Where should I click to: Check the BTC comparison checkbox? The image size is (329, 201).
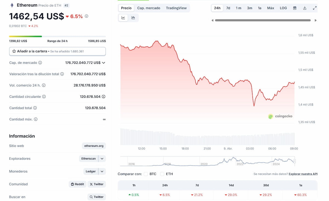tap(146, 174)
